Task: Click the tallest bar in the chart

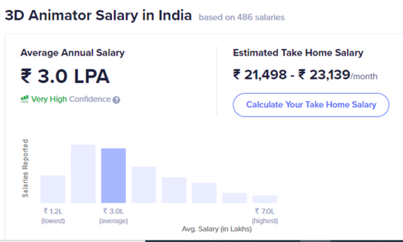Action: (83, 174)
